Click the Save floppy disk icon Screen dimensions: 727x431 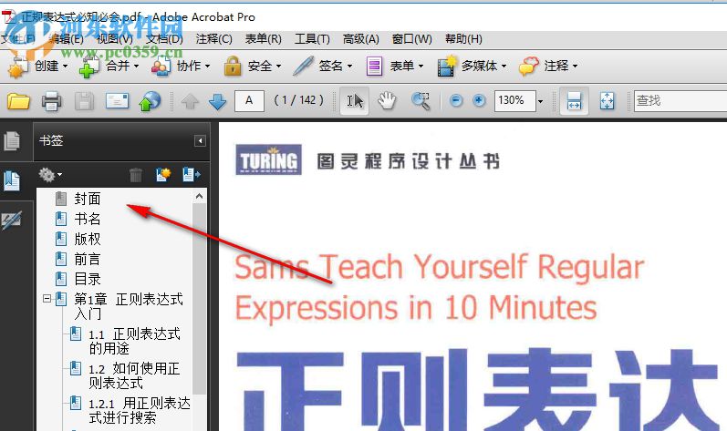[84, 101]
